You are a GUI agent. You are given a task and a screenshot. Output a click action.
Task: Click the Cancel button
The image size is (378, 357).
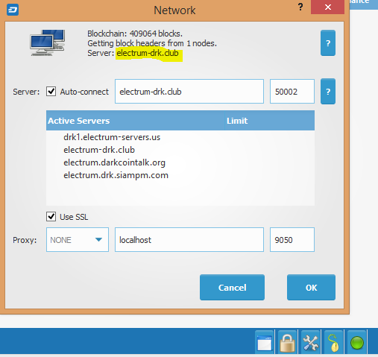point(232,288)
